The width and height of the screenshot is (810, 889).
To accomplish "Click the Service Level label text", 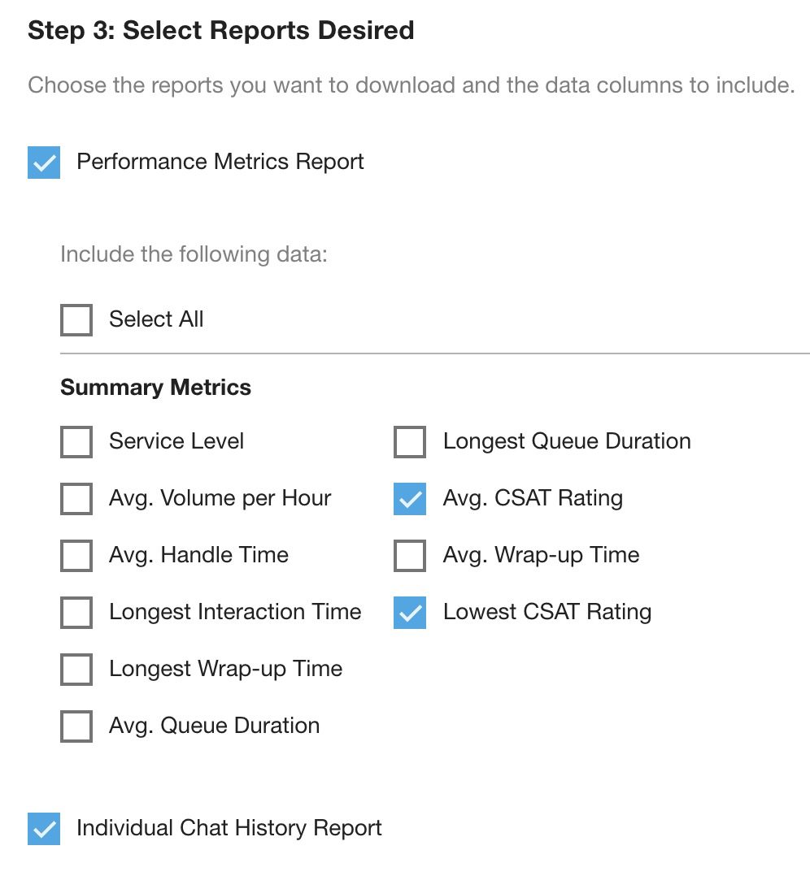I will pyautogui.click(x=176, y=441).
